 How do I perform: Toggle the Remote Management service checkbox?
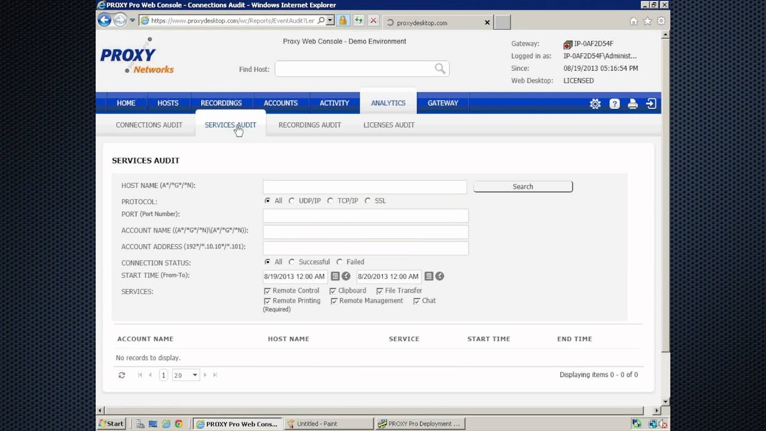pyautogui.click(x=334, y=301)
